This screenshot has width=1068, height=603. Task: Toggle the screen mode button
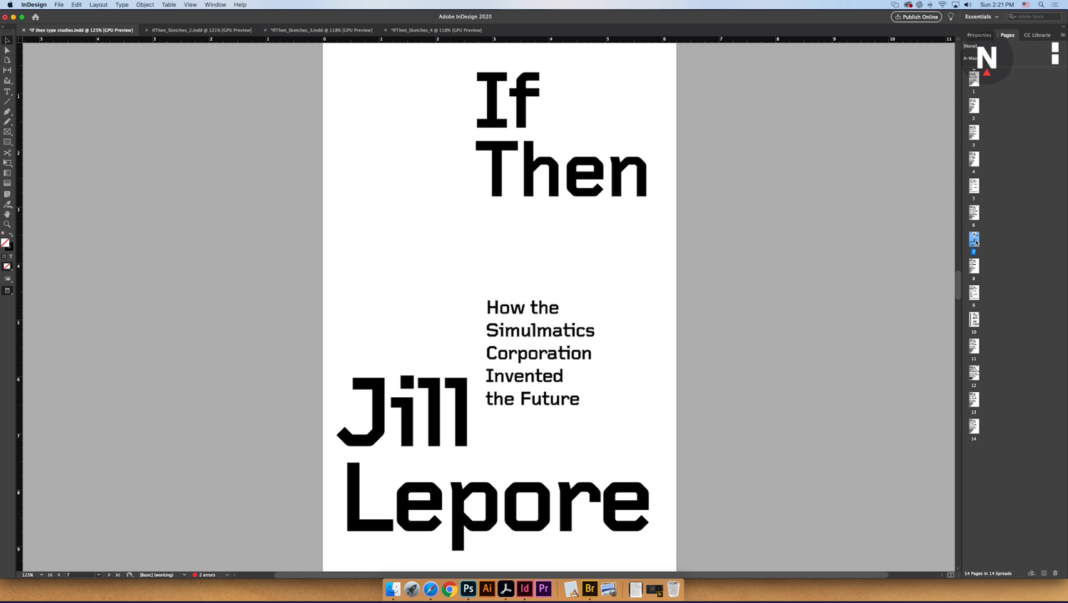(8, 291)
